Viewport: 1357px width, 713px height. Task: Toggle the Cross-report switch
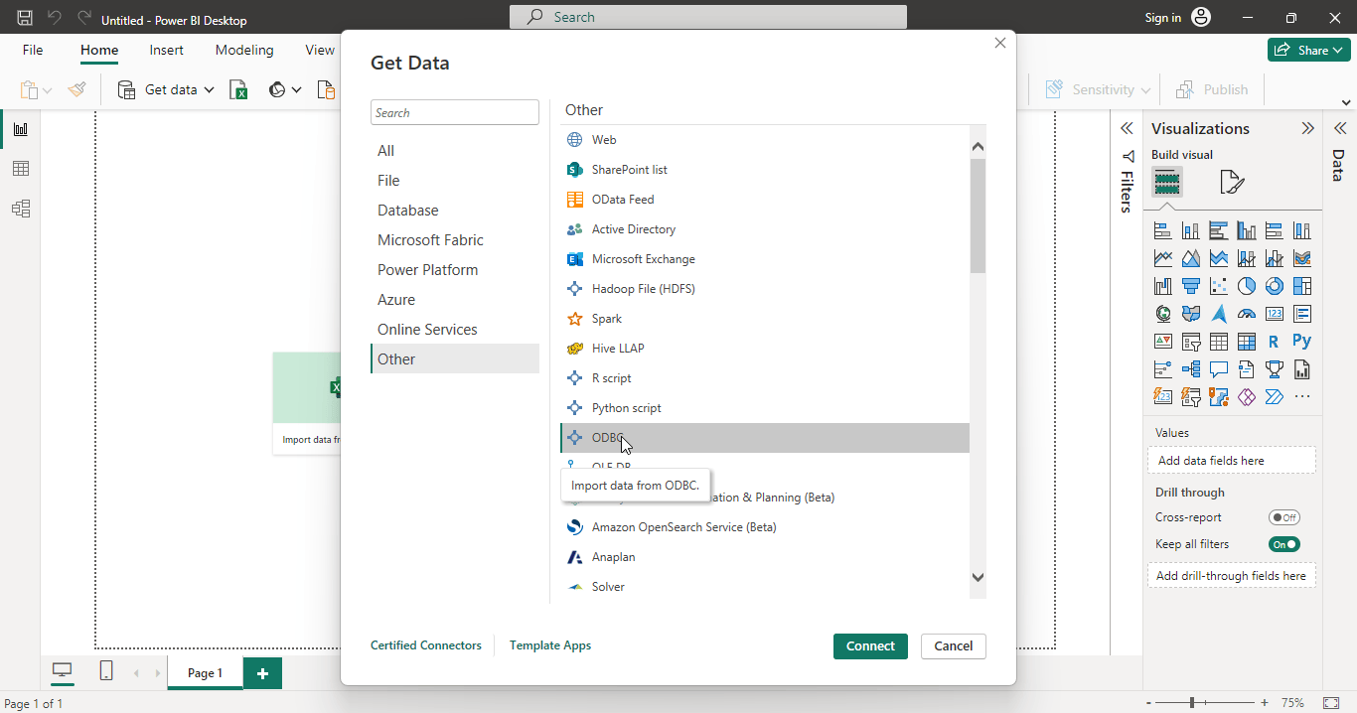(x=1283, y=517)
